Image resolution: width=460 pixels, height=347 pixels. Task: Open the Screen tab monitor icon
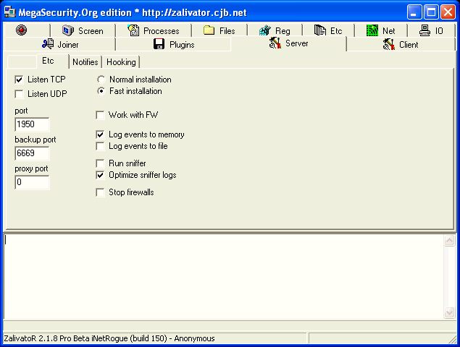(68, 30)
